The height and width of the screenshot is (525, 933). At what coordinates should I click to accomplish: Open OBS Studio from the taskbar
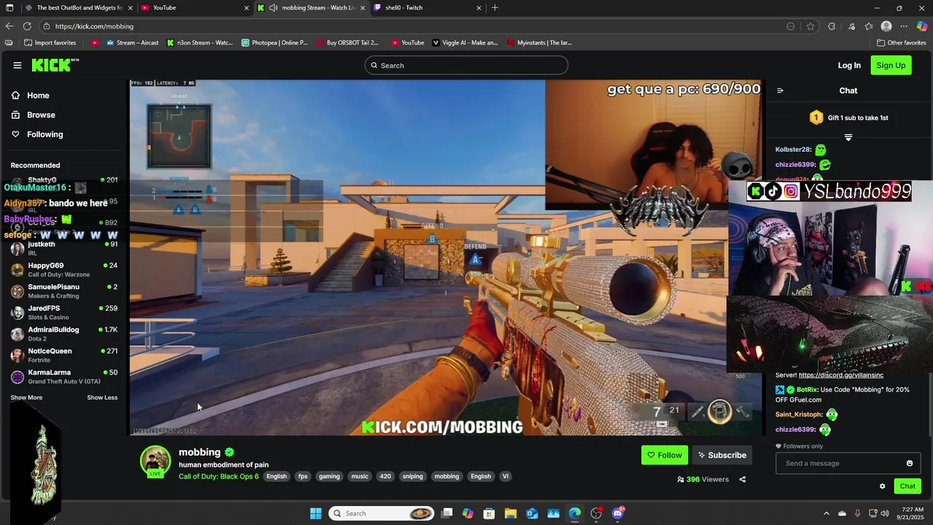point(596,513)
